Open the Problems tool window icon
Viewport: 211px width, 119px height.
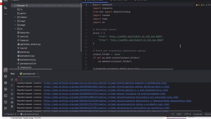click(6, 102)
